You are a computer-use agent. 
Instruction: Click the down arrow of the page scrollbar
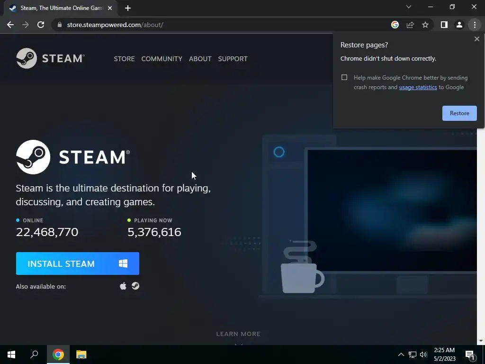click(x=481, y=341)
